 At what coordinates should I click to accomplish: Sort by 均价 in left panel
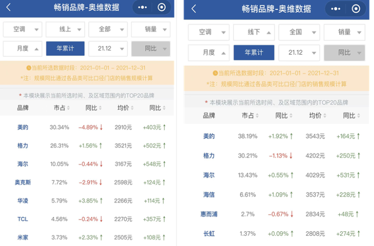(125, 108)
